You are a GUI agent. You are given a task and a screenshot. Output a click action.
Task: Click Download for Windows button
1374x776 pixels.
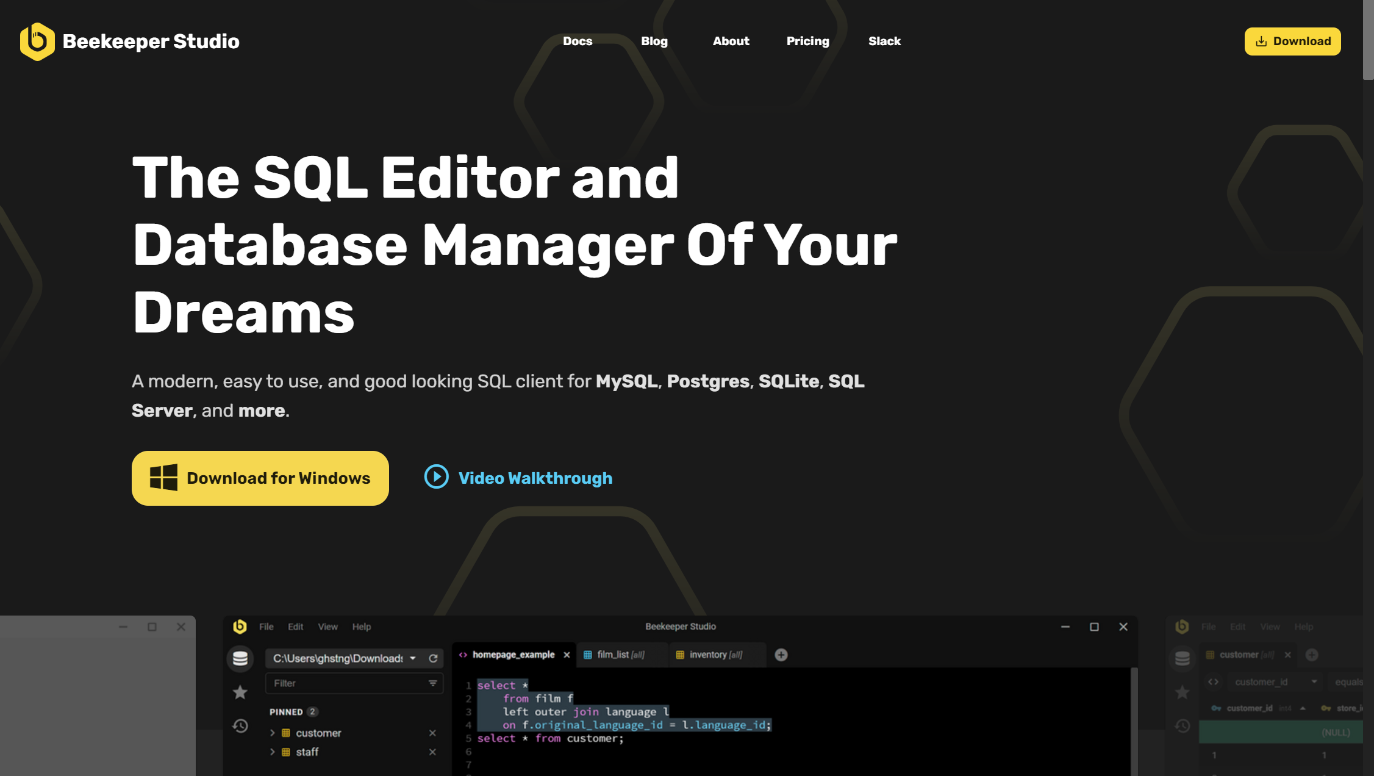[x=260, y=478]
